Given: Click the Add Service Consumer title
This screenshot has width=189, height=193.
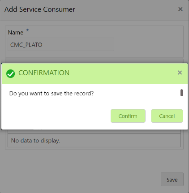Looking at the screenshot, I should pos(40,9).
